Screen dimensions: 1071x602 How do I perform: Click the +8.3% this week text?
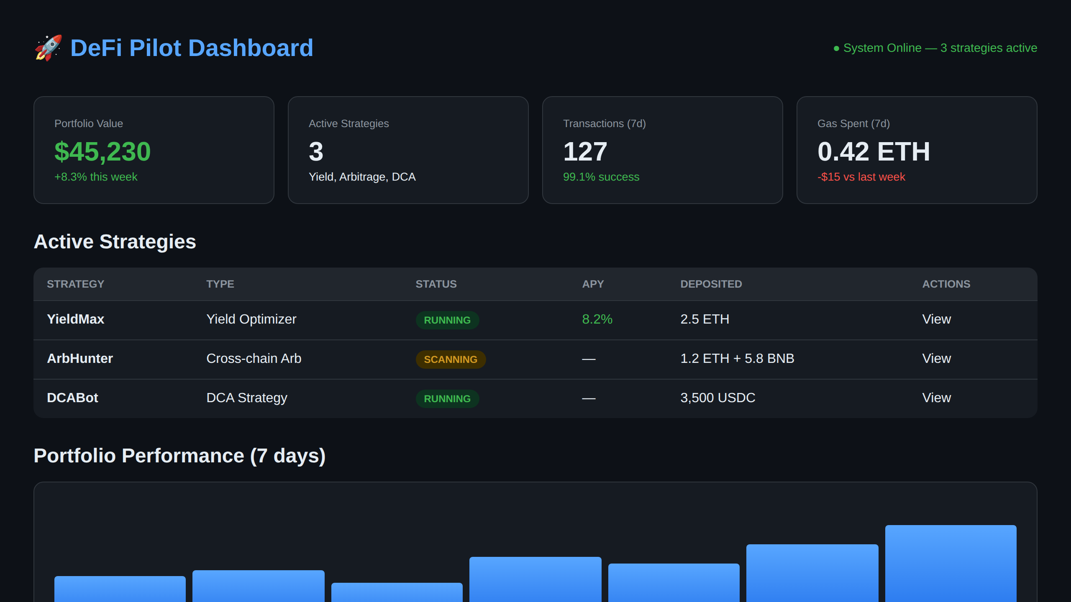click(x=96, y=177)
